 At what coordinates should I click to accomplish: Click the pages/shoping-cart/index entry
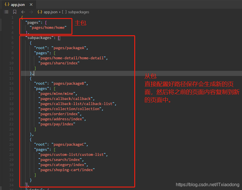coord(66,170)
